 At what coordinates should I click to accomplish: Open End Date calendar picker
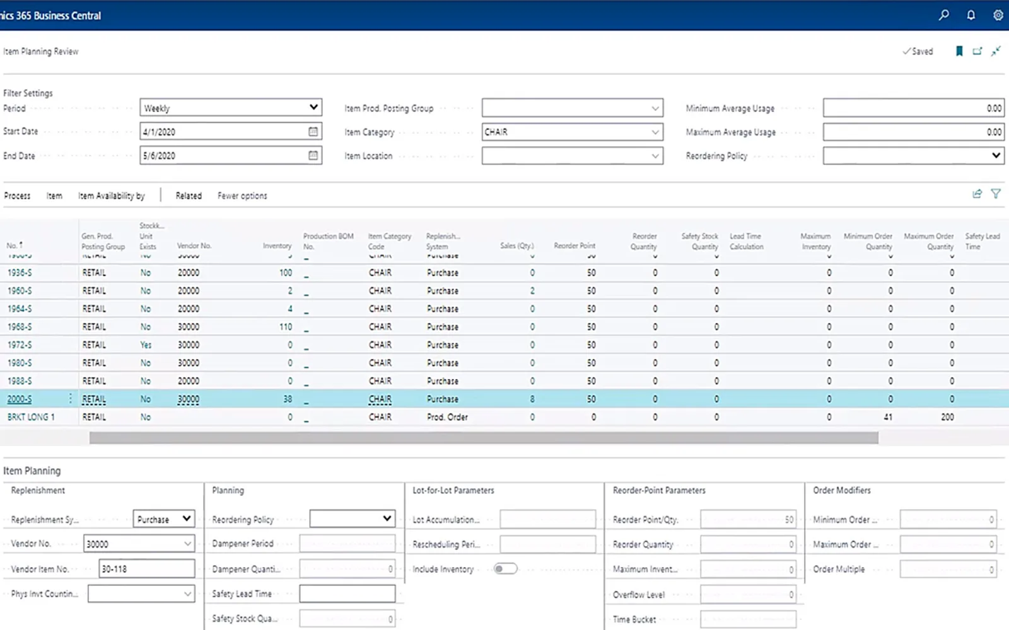click(x=313, y=155)
